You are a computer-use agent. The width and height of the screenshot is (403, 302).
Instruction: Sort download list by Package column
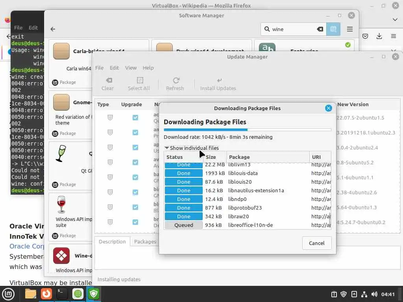click(x=268, y=157)
